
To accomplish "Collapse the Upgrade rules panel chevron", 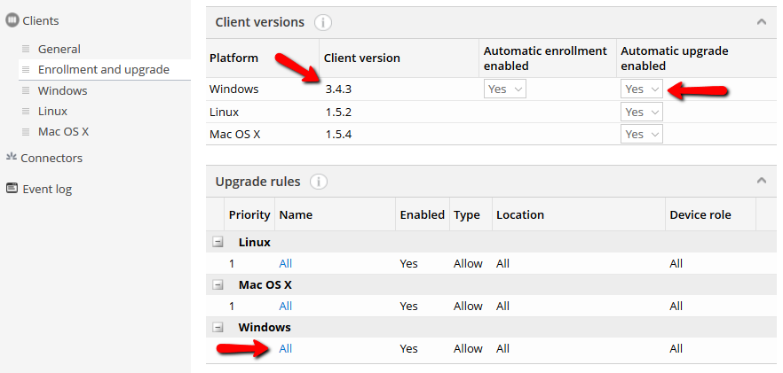I will pos(761,182).
